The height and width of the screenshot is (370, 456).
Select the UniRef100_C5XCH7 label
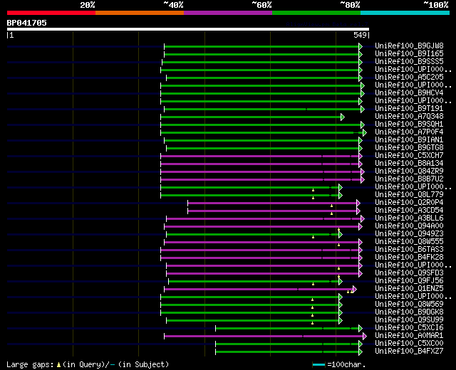coord(409,155)
